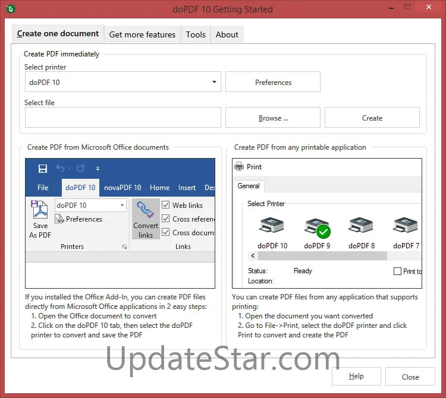Click the Close button at bottom
Image resolution: width=446 pixels, height=398 pixels.
(x=410, y=377)
